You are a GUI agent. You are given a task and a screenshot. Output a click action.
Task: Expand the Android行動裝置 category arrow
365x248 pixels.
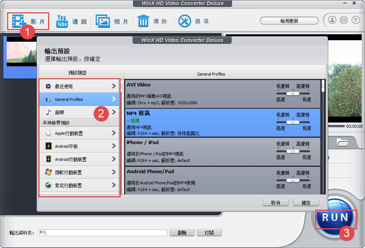point(114,159)
